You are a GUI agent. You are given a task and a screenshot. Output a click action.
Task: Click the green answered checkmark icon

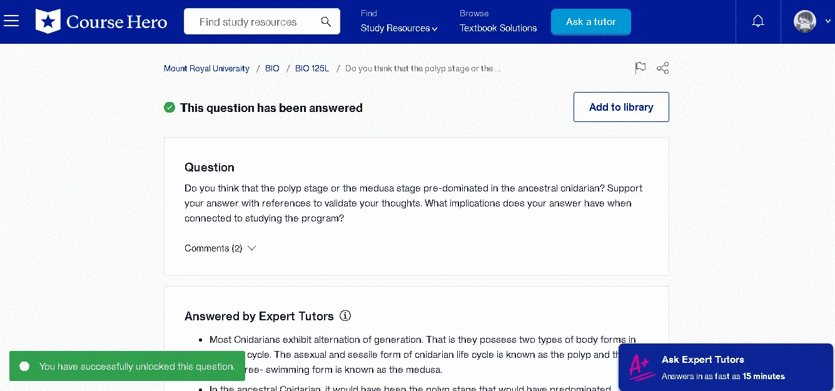tap(170, 108)
